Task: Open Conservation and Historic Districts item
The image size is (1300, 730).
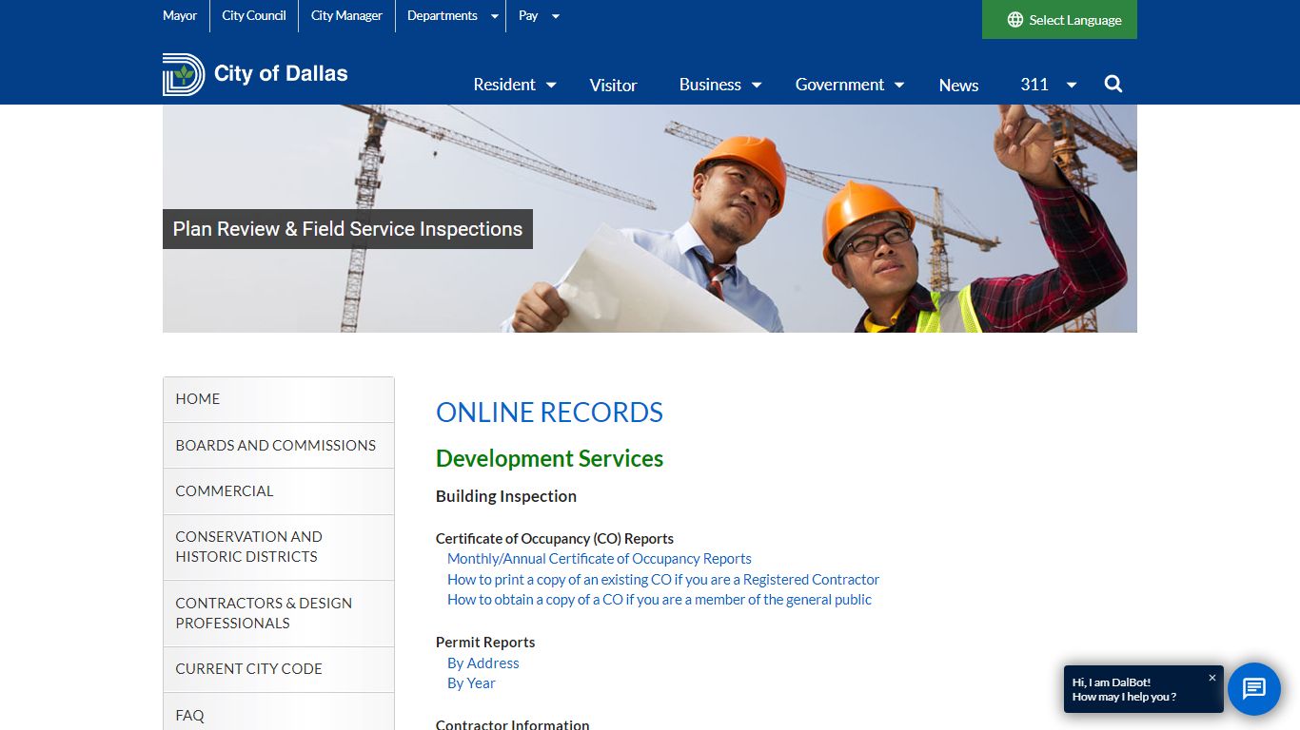Action: pos(279,547)
